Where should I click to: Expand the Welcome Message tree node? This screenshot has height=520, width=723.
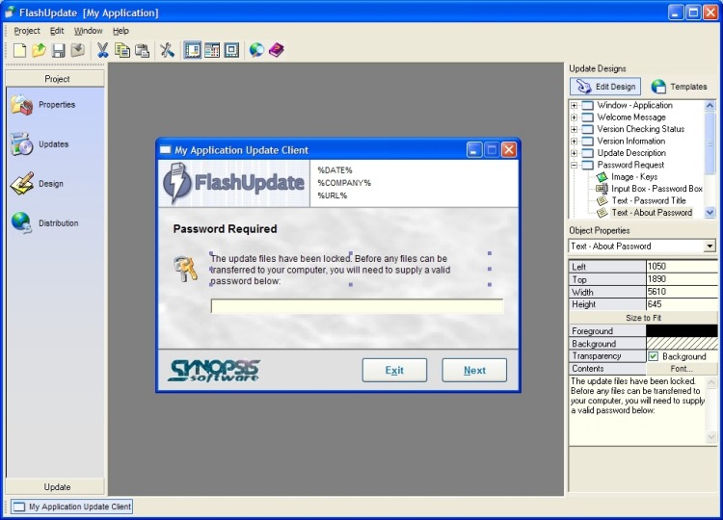(x=575, y=117)
